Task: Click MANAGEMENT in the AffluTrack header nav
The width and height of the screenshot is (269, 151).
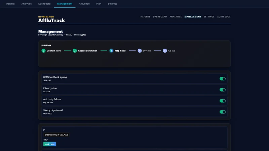Action: [x=193, y=17]
